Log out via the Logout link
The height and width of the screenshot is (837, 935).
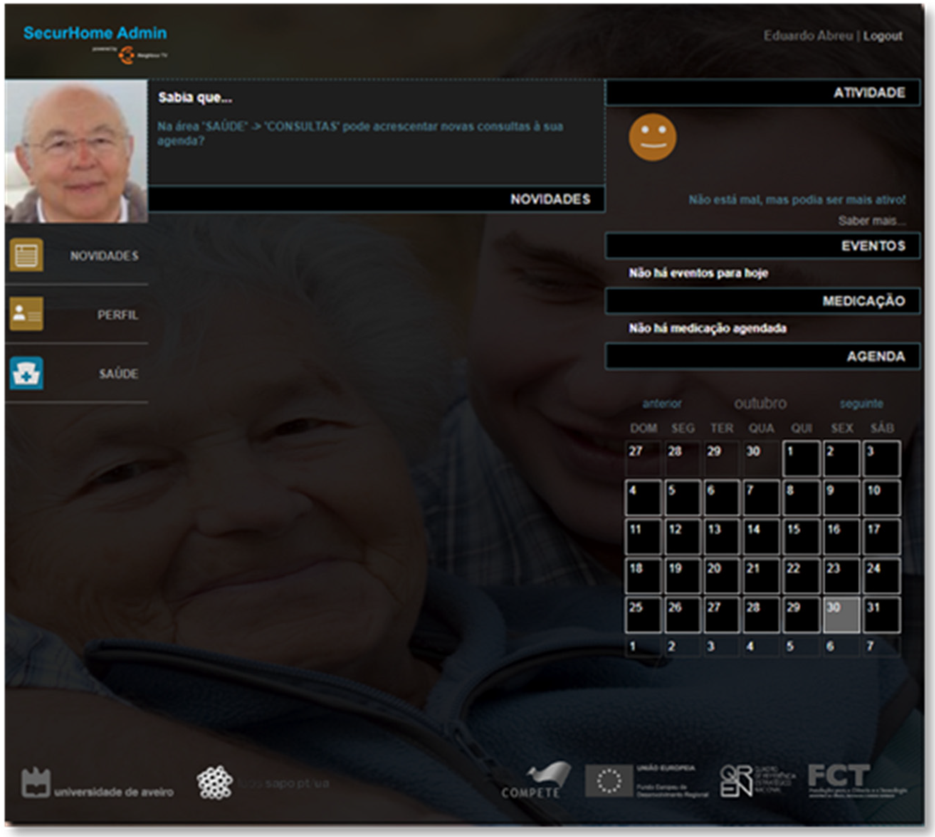point(882,36)
